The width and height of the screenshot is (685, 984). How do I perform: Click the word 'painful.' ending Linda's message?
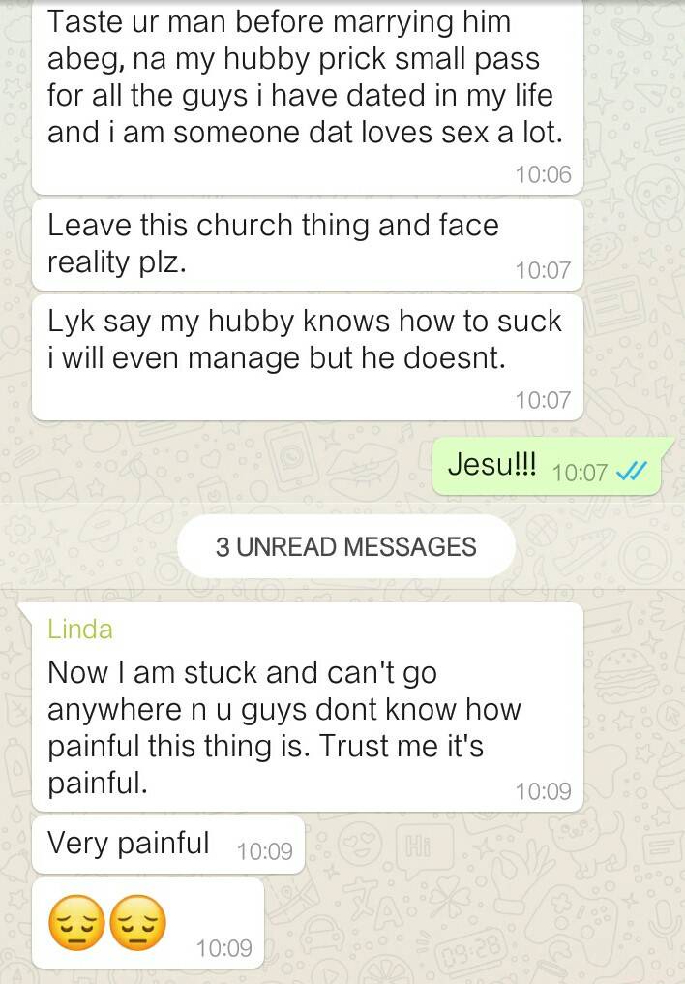[98, 784]
